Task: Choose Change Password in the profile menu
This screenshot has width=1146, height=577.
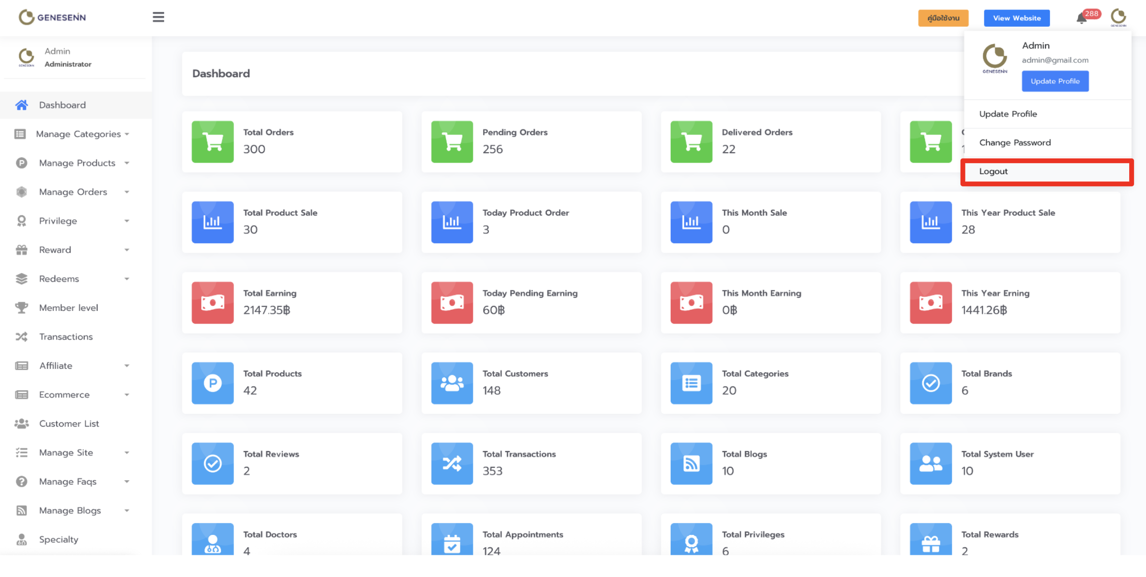Action: 1015,143
